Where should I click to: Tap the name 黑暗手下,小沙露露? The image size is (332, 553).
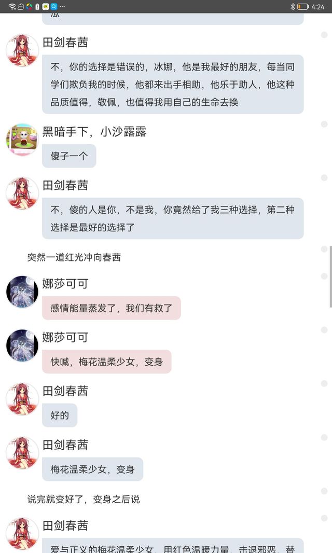click(x=94, y=132)
